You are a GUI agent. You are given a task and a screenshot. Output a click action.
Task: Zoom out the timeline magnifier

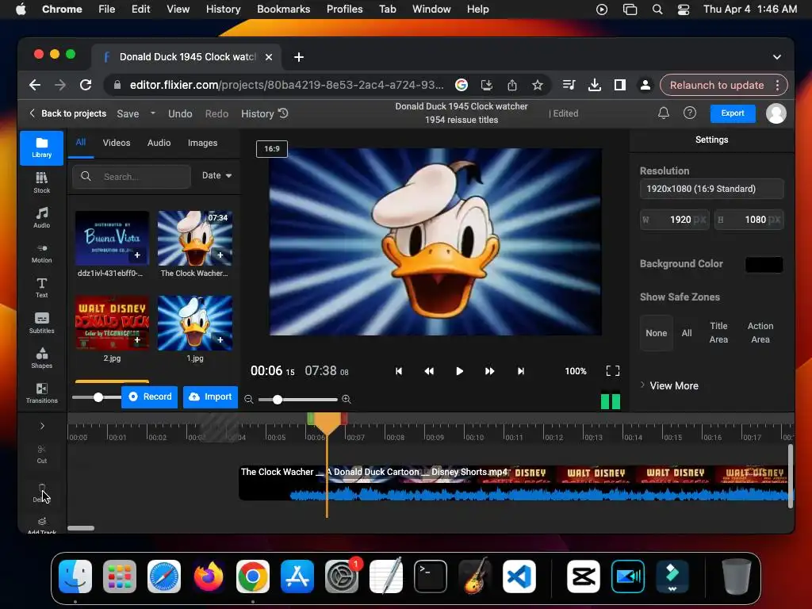tap(248, 400)
